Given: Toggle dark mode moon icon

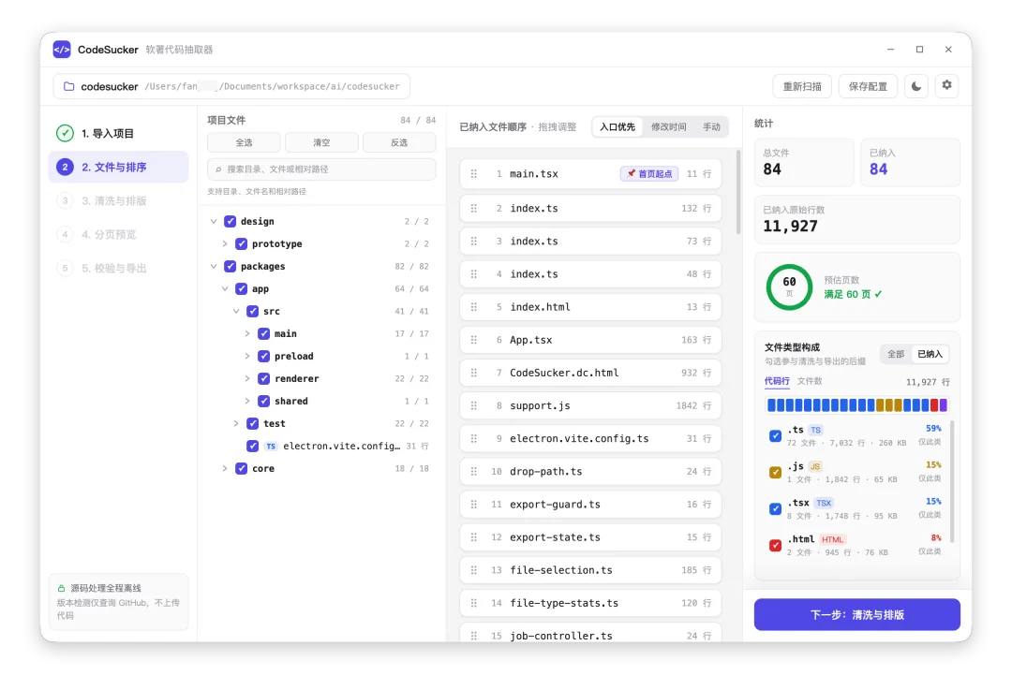Looking at the screenshot, I should click(915, 86).
